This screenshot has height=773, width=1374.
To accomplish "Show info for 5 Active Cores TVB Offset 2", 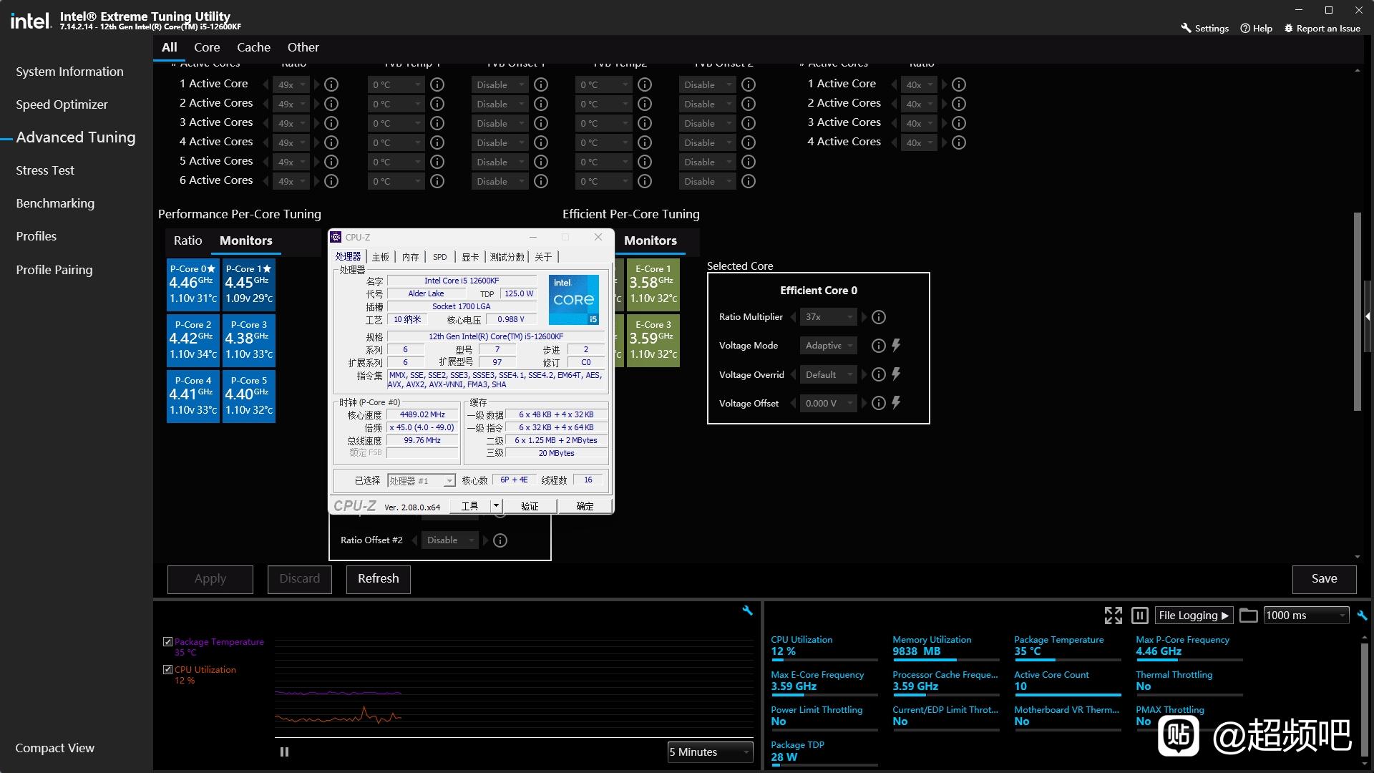I will pyautogui.click(x=749, y=162).
